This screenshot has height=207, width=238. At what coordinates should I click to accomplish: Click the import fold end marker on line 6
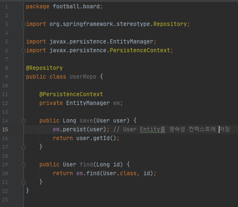(23, 51)
